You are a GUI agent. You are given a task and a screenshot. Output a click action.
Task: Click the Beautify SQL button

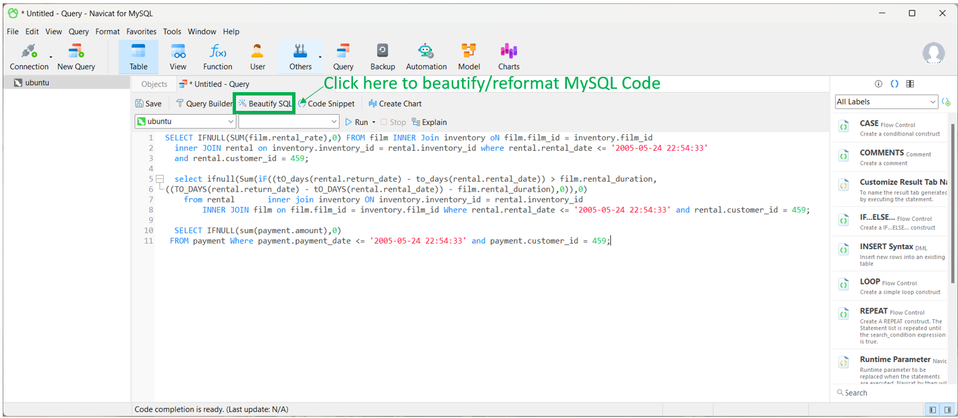[x=264, y=103]
